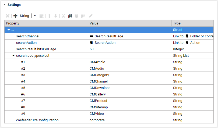218x128 pixels.
Task: Select list item #4
Action: 23,81
